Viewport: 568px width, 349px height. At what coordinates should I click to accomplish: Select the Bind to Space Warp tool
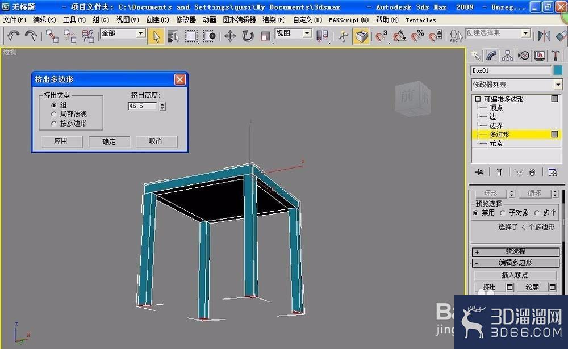tap(87, 36)
